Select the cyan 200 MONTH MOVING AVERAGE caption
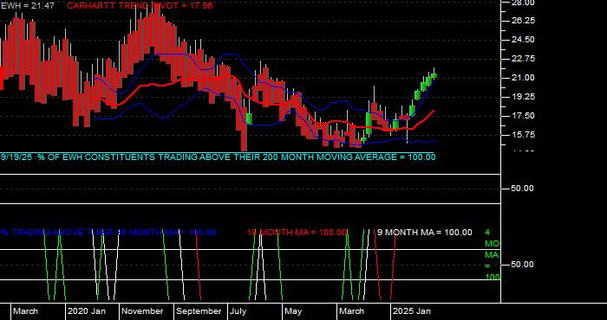This screenshot has height=320, width=607. point(219,157)
